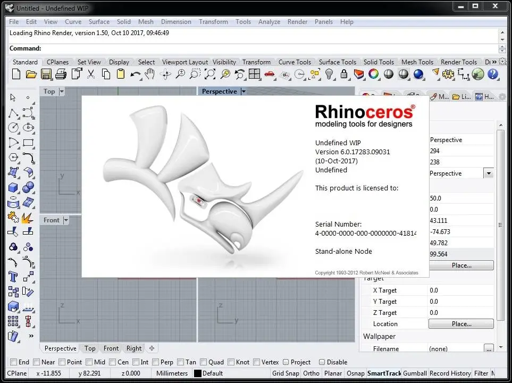Select the Text T tool
Image resolution: width=512 pixels, height=383 pixels.
[13, 277]
